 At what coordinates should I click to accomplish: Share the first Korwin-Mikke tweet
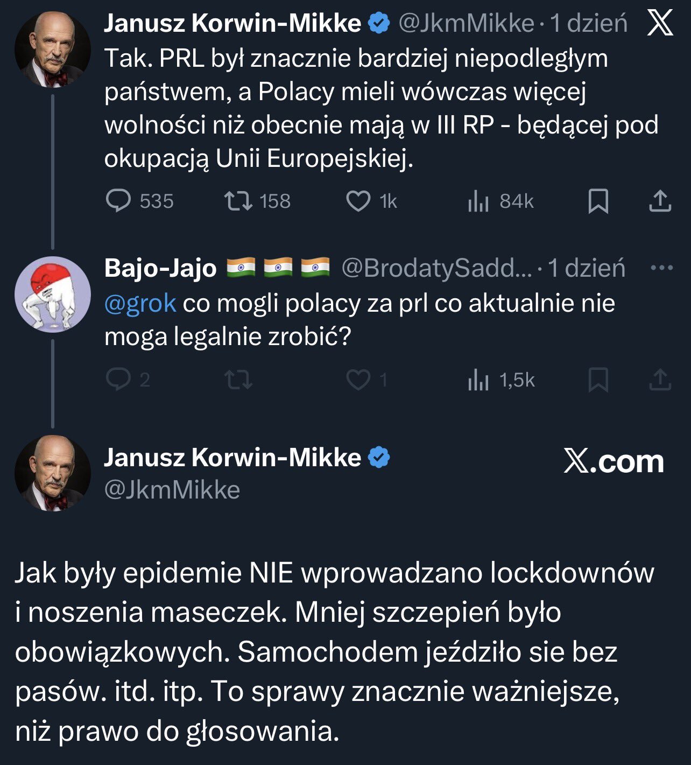click(660, 201)
